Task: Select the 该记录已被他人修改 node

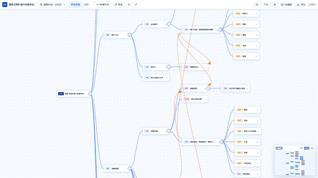Action: point(235,88)
